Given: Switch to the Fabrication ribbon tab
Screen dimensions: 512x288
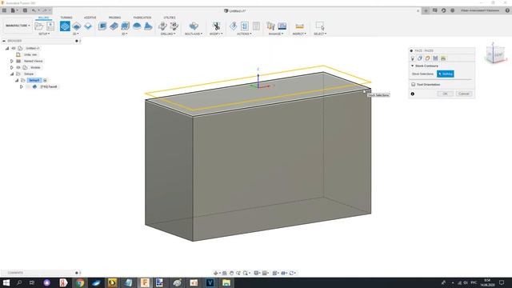Looking at the screenshot, I should pyautogui.click(x=142, y=18).
